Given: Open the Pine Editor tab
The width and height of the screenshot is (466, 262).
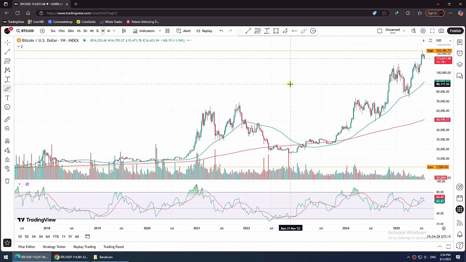Looking at the screenshot, I should click(x=27, y=247).
